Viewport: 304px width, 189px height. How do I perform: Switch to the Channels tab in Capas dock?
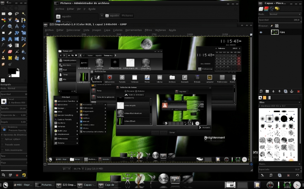266,9
